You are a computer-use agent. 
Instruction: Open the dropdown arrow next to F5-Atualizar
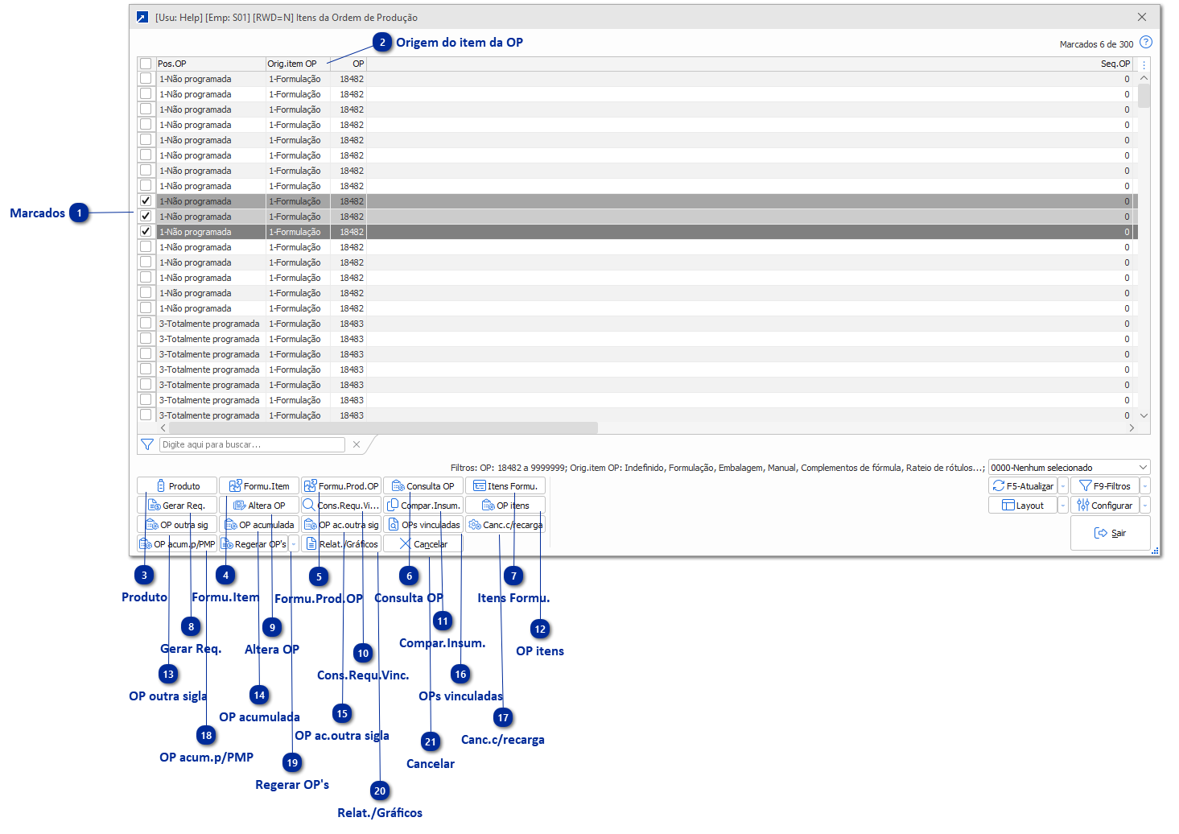point(1063,486)
